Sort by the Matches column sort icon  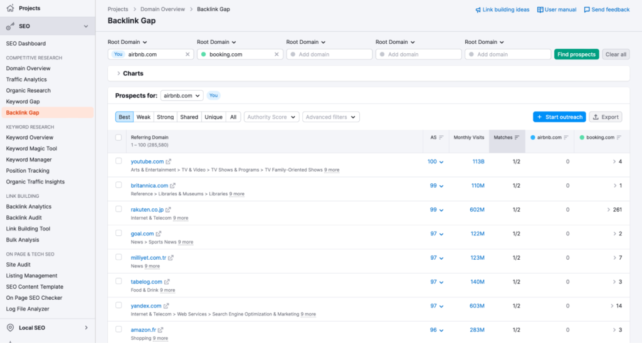pyautogui.click(x=517, y=138)
